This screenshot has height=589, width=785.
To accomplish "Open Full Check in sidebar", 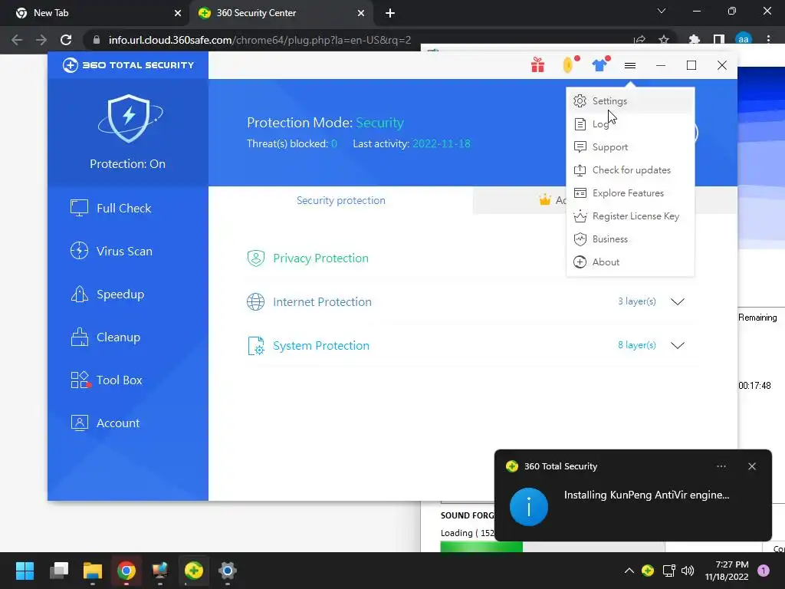I will [x=111, y=208].
